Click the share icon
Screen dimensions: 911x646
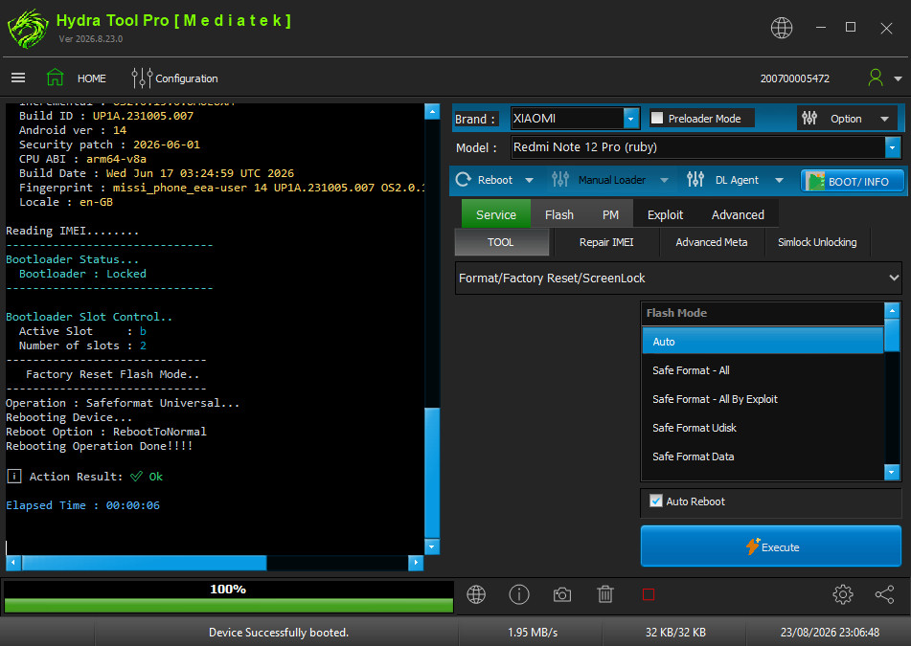pos(884,594)
